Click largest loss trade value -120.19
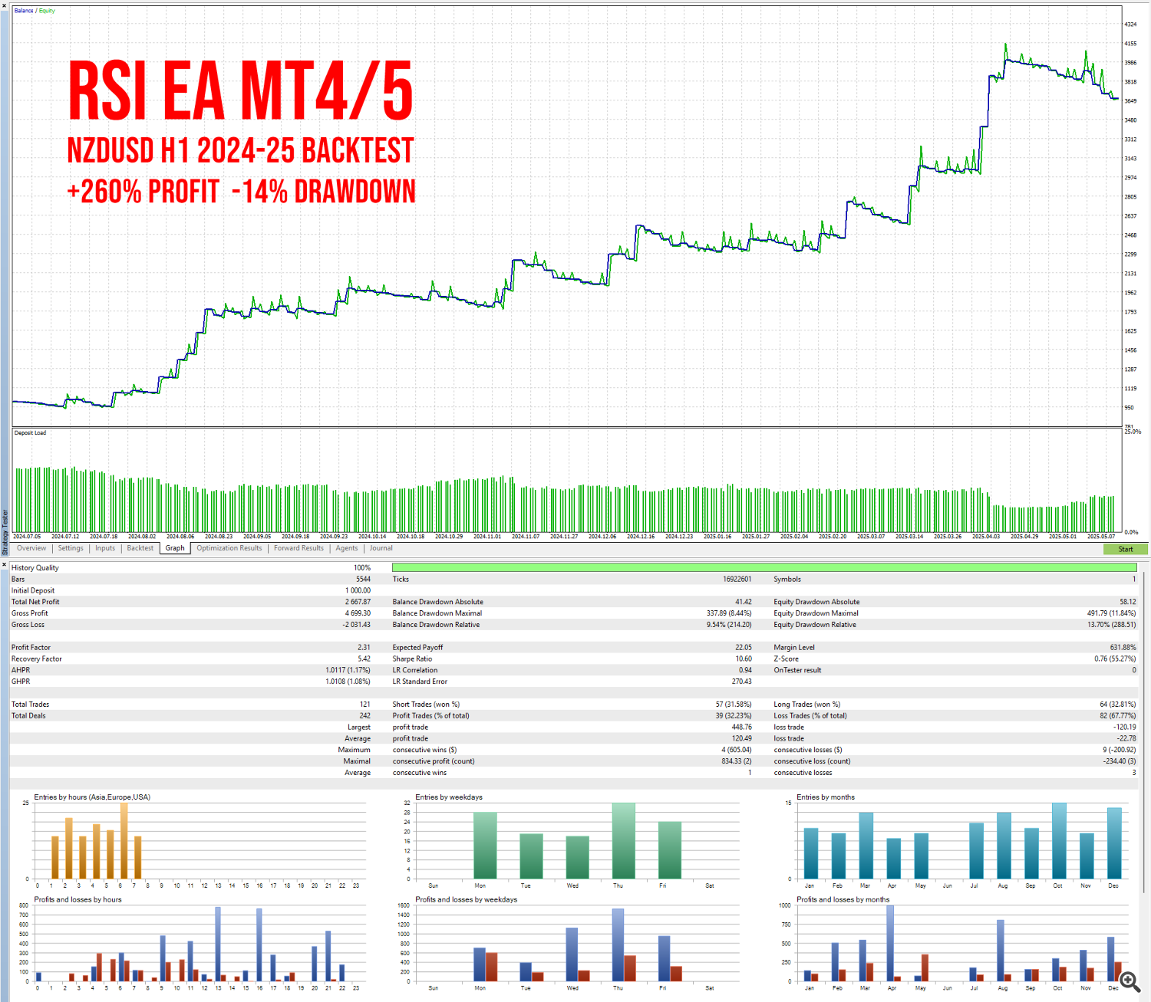1151x1002 pixels. coord(1125,728)
